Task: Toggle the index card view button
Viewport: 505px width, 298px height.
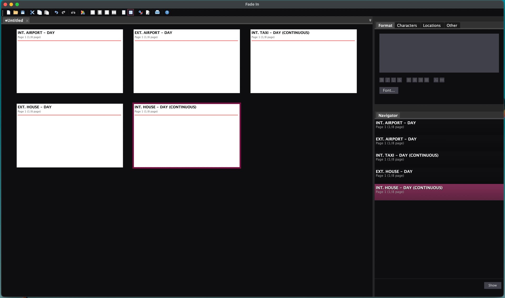Action: coord(131,12)
